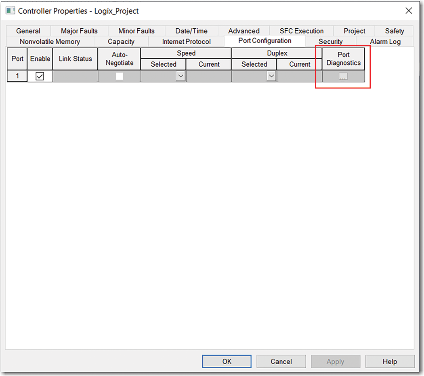
Task: Switch to the General tab
Action: [x=28, y=31]
